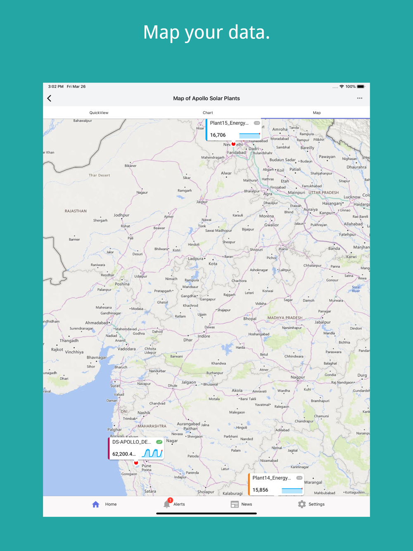Switch to the Chart tab
413x551 pixels.
(x=208, y=113)
